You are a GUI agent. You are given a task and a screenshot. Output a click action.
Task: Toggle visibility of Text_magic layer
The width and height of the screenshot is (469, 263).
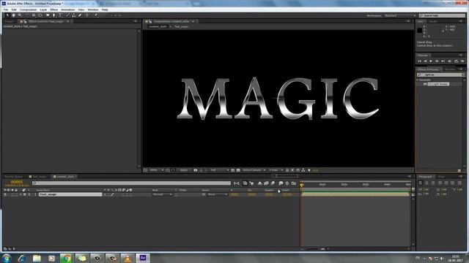coord(5,194)
